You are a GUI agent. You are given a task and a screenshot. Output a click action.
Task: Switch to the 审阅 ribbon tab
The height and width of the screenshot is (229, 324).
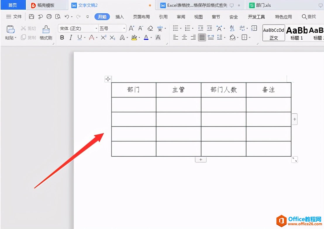[181, 17]
